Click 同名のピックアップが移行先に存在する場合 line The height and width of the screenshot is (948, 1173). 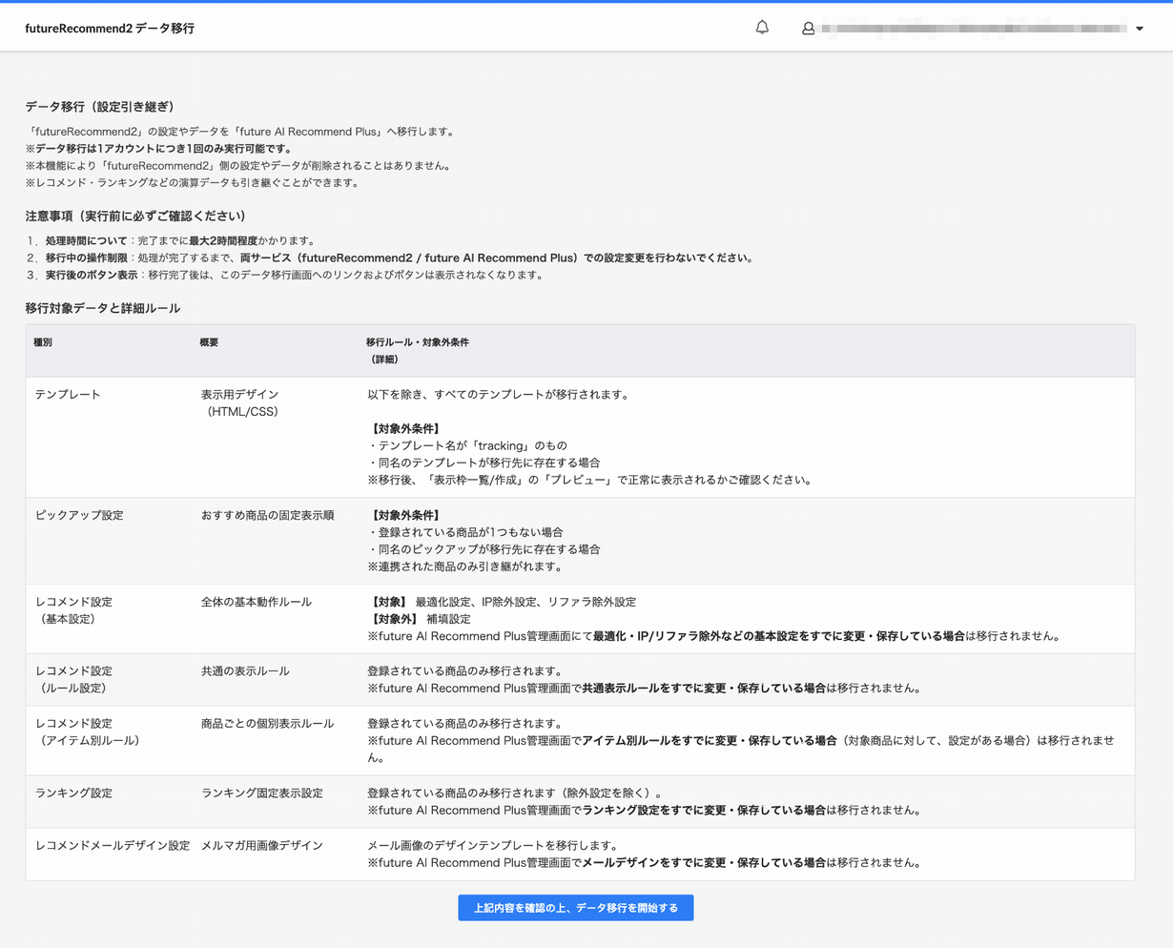tap(484, 549)
